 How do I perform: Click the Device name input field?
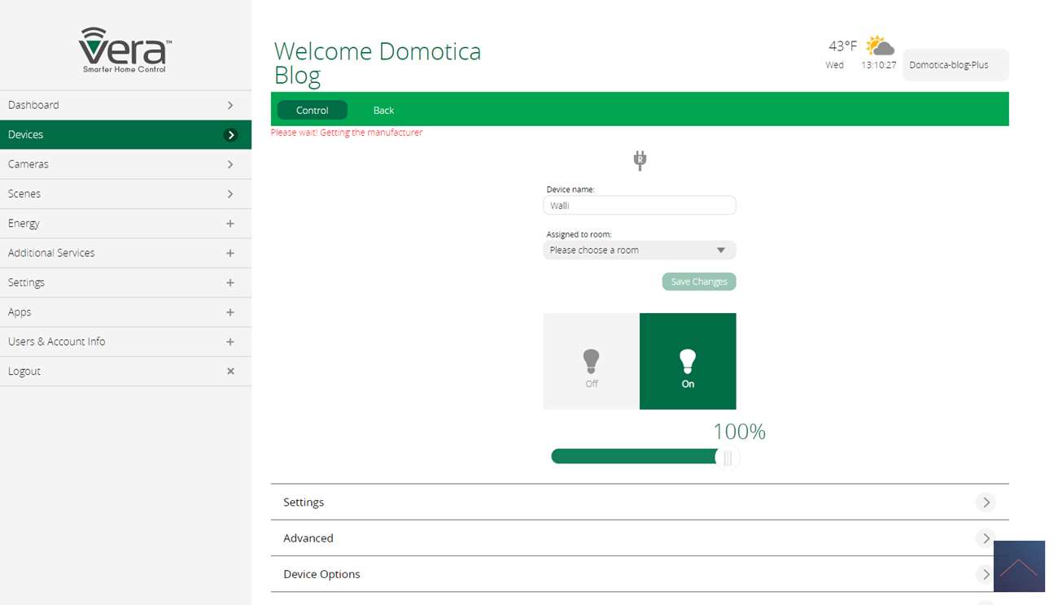(x=639, y=206)
